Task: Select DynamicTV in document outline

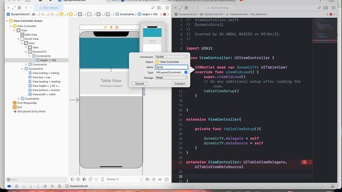Action: pyautogui.click(x=37, y=52)
